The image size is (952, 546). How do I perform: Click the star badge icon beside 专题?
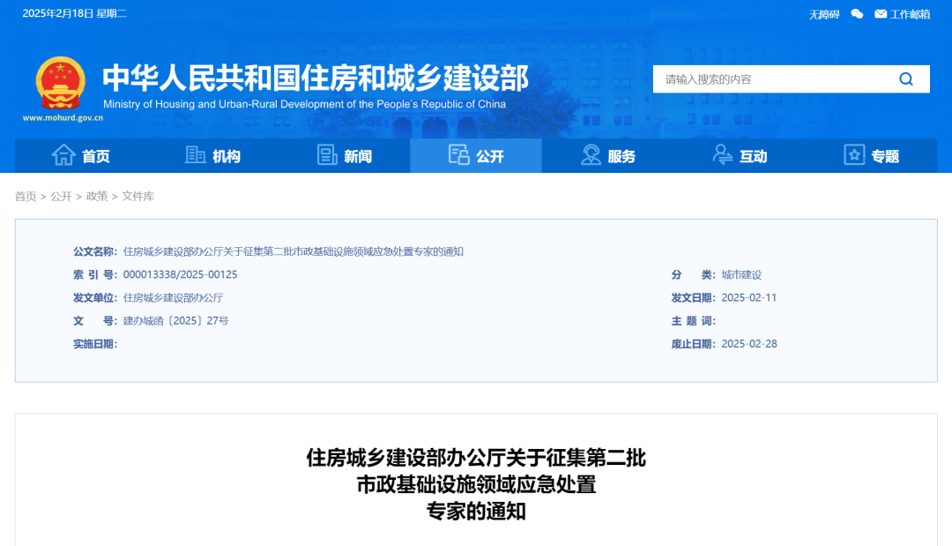pos(853,155)
